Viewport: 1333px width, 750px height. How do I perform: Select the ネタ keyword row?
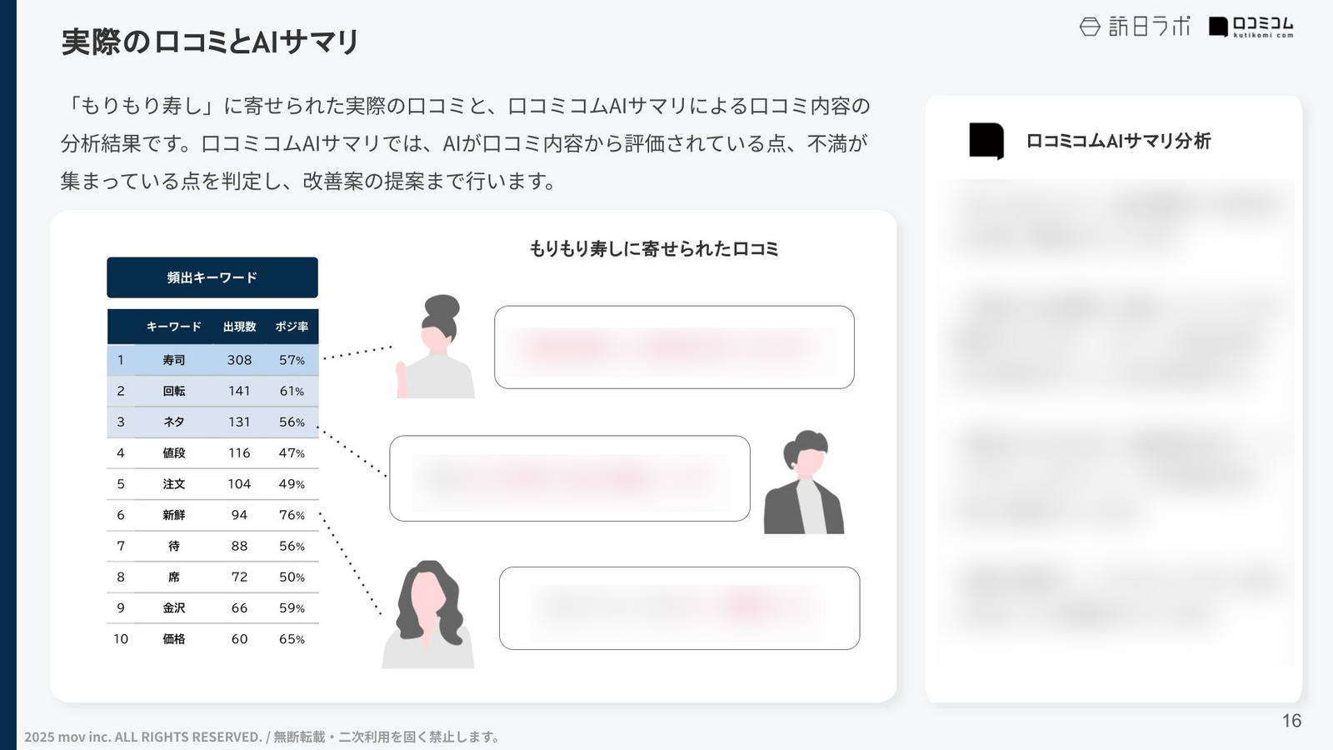[x=212, y=422]
